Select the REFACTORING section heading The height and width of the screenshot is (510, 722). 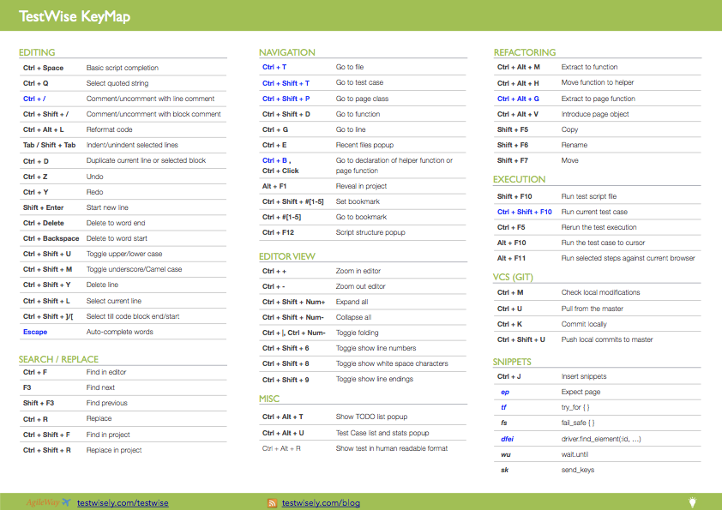(x=525, y=52)
